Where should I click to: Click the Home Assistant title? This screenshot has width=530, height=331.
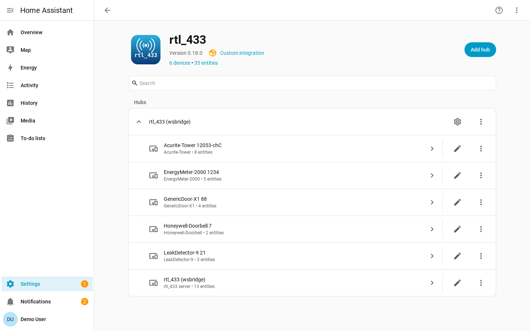tap(46, 10)
